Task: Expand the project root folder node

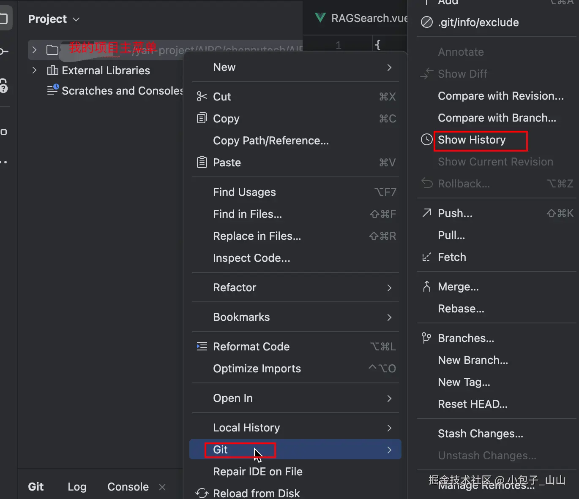Action: click(x=35, y=50)
